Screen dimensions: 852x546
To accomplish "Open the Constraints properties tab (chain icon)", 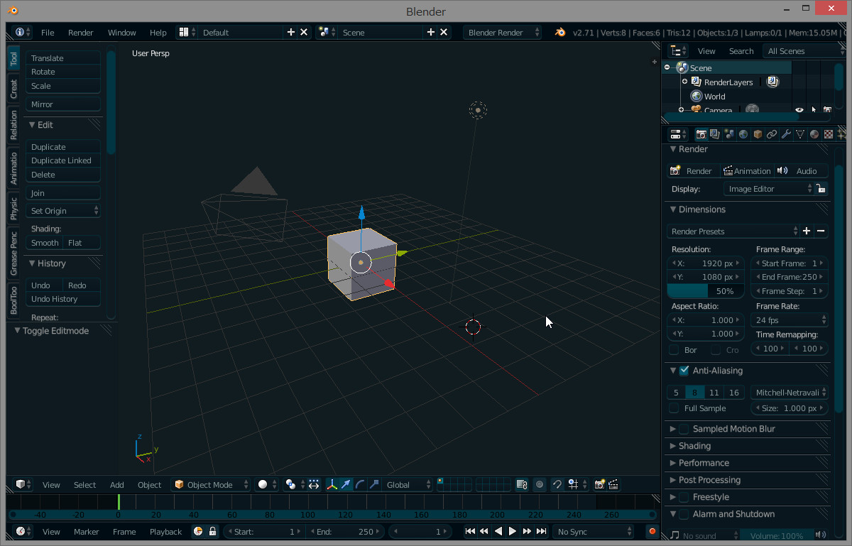I will point(772,134).
